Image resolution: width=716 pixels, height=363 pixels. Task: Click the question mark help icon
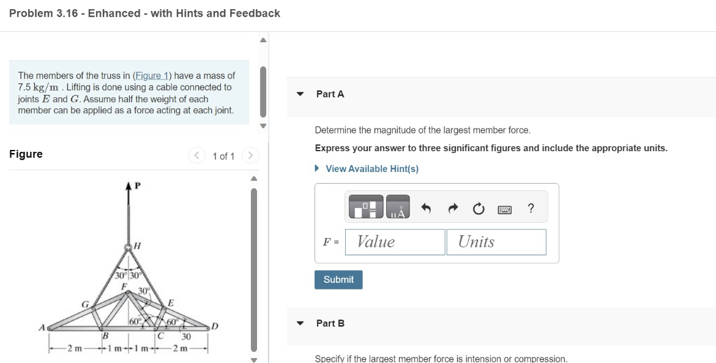click(531, 208)
